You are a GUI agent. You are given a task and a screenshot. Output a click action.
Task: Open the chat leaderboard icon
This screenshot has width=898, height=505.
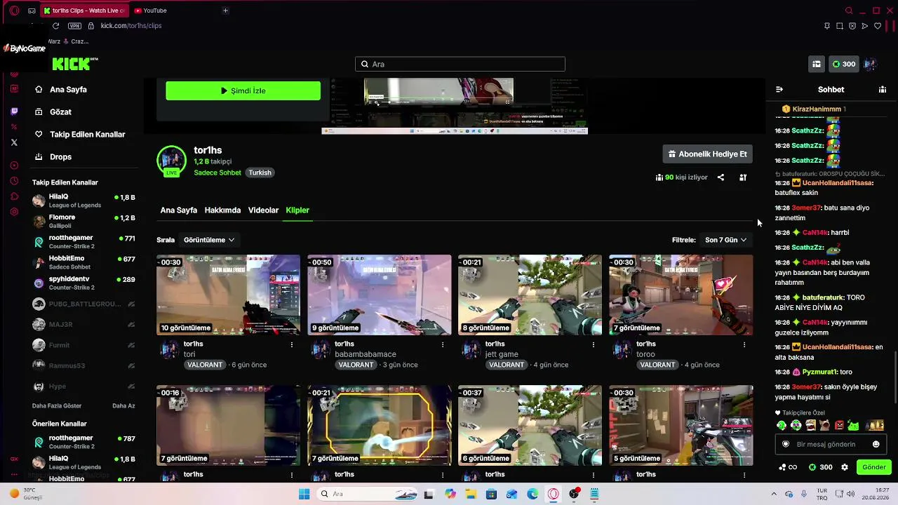point(883,90)
